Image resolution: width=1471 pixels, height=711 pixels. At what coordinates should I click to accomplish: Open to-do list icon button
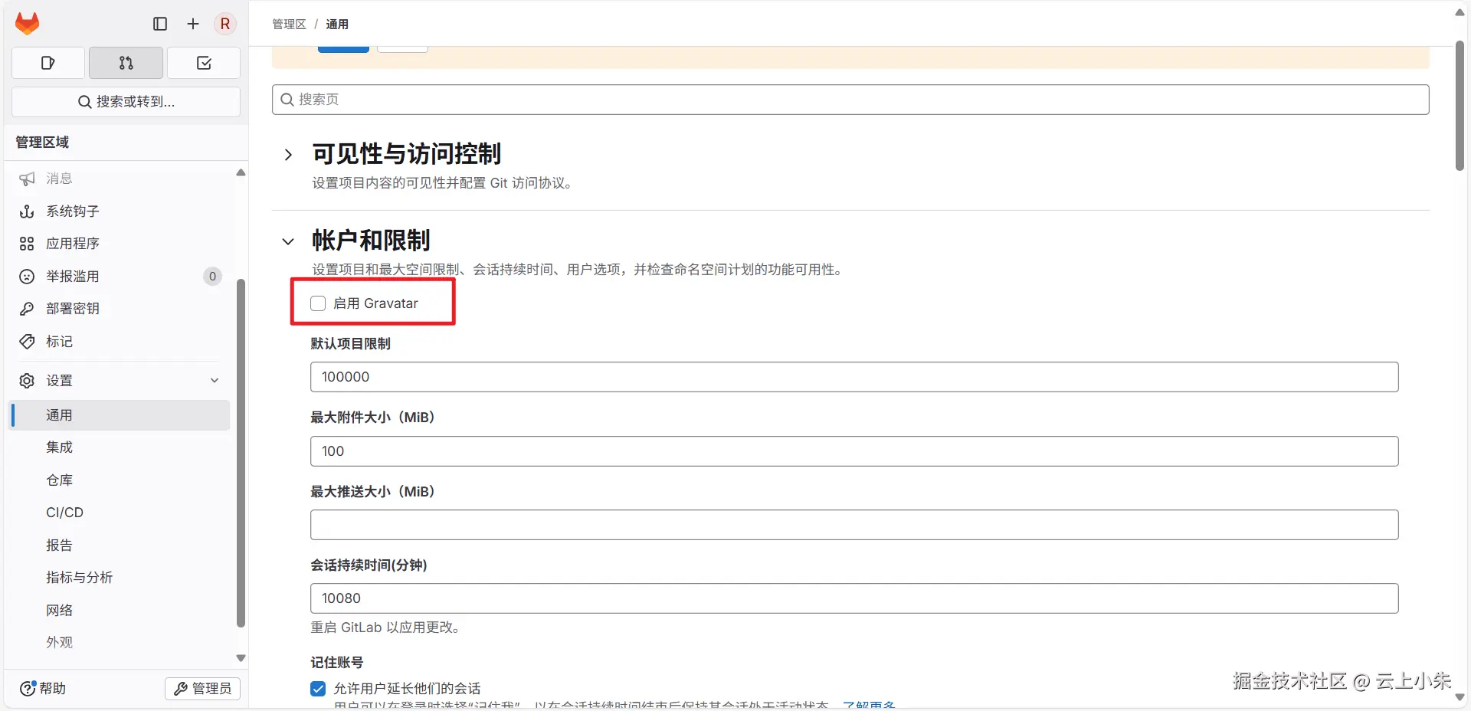[x=204, y=63]
